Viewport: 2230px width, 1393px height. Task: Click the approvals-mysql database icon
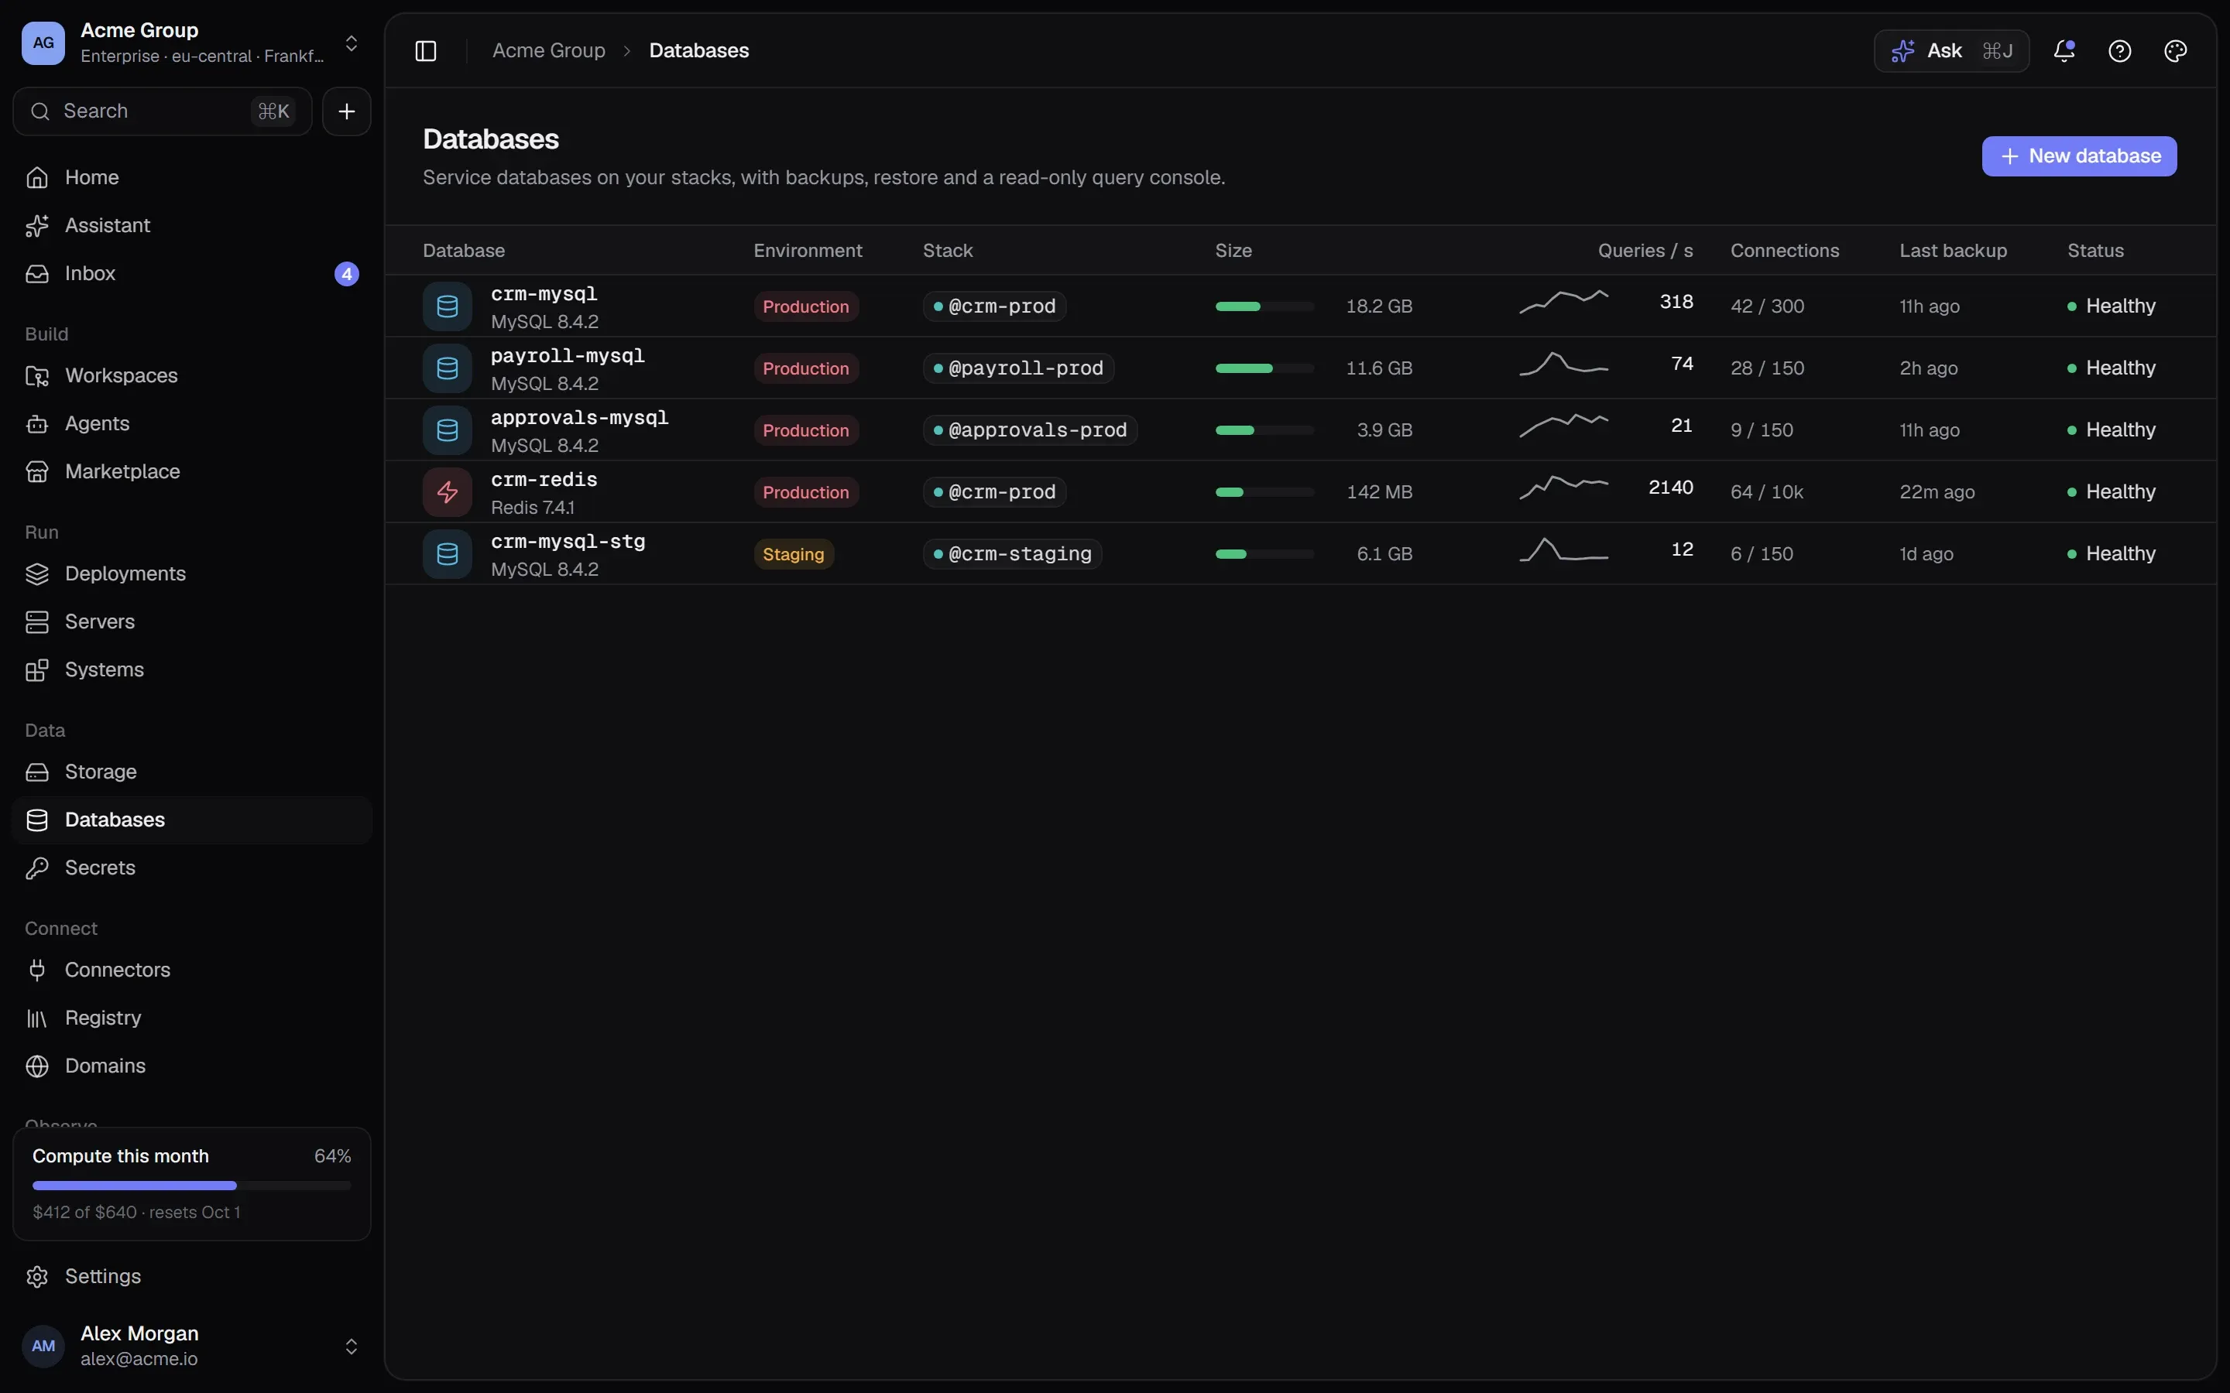[x=447, y=430]
